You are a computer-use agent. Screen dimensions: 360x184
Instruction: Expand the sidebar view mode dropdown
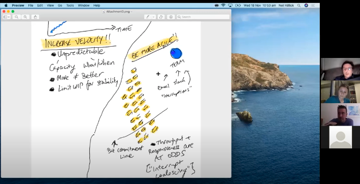click(x=7, y=17)
